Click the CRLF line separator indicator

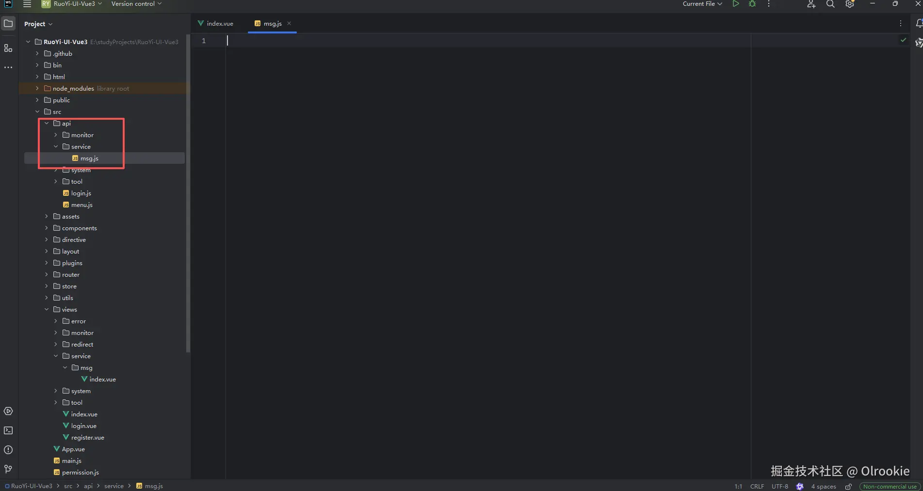pos(757,486)
